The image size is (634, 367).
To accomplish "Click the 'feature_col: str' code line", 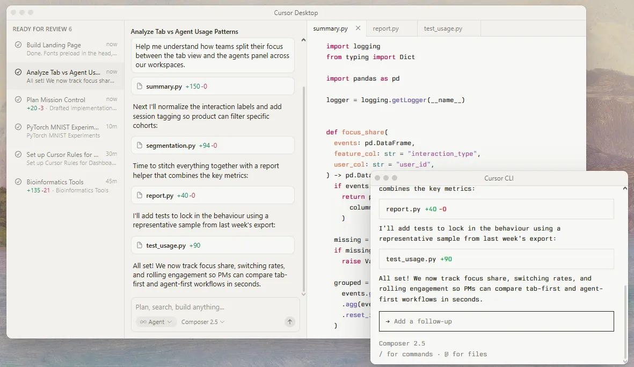I will pos(407,154).
